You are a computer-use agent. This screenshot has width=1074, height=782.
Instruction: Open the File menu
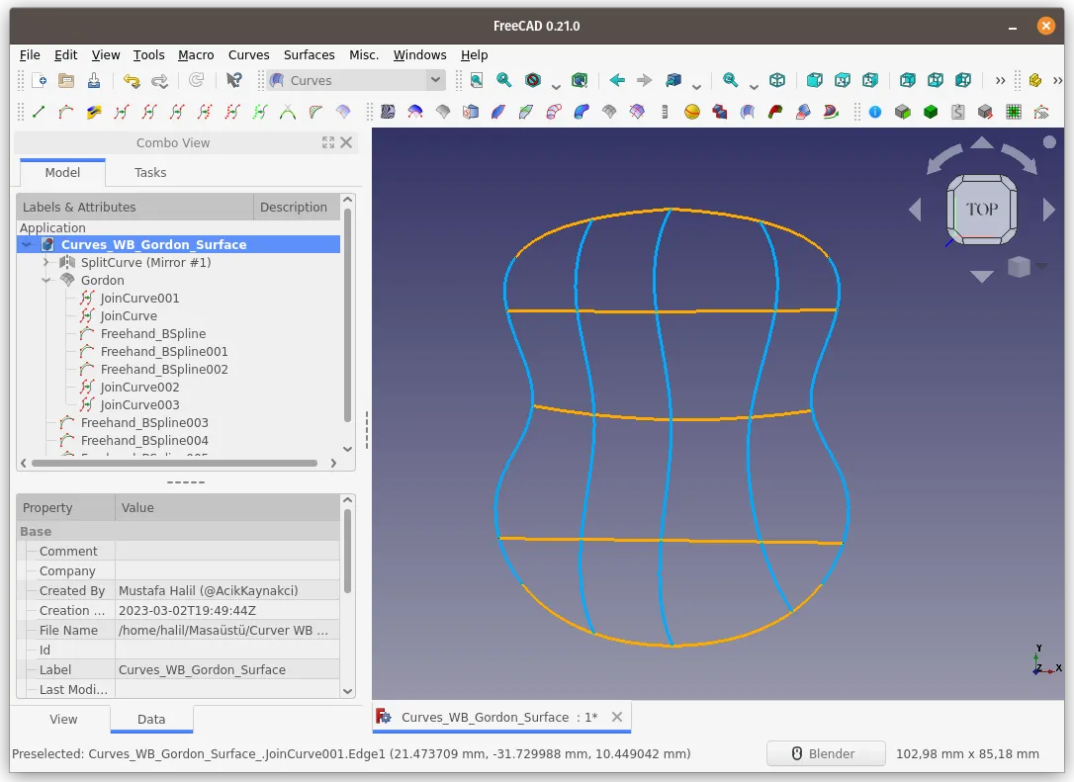pos(30,54)
